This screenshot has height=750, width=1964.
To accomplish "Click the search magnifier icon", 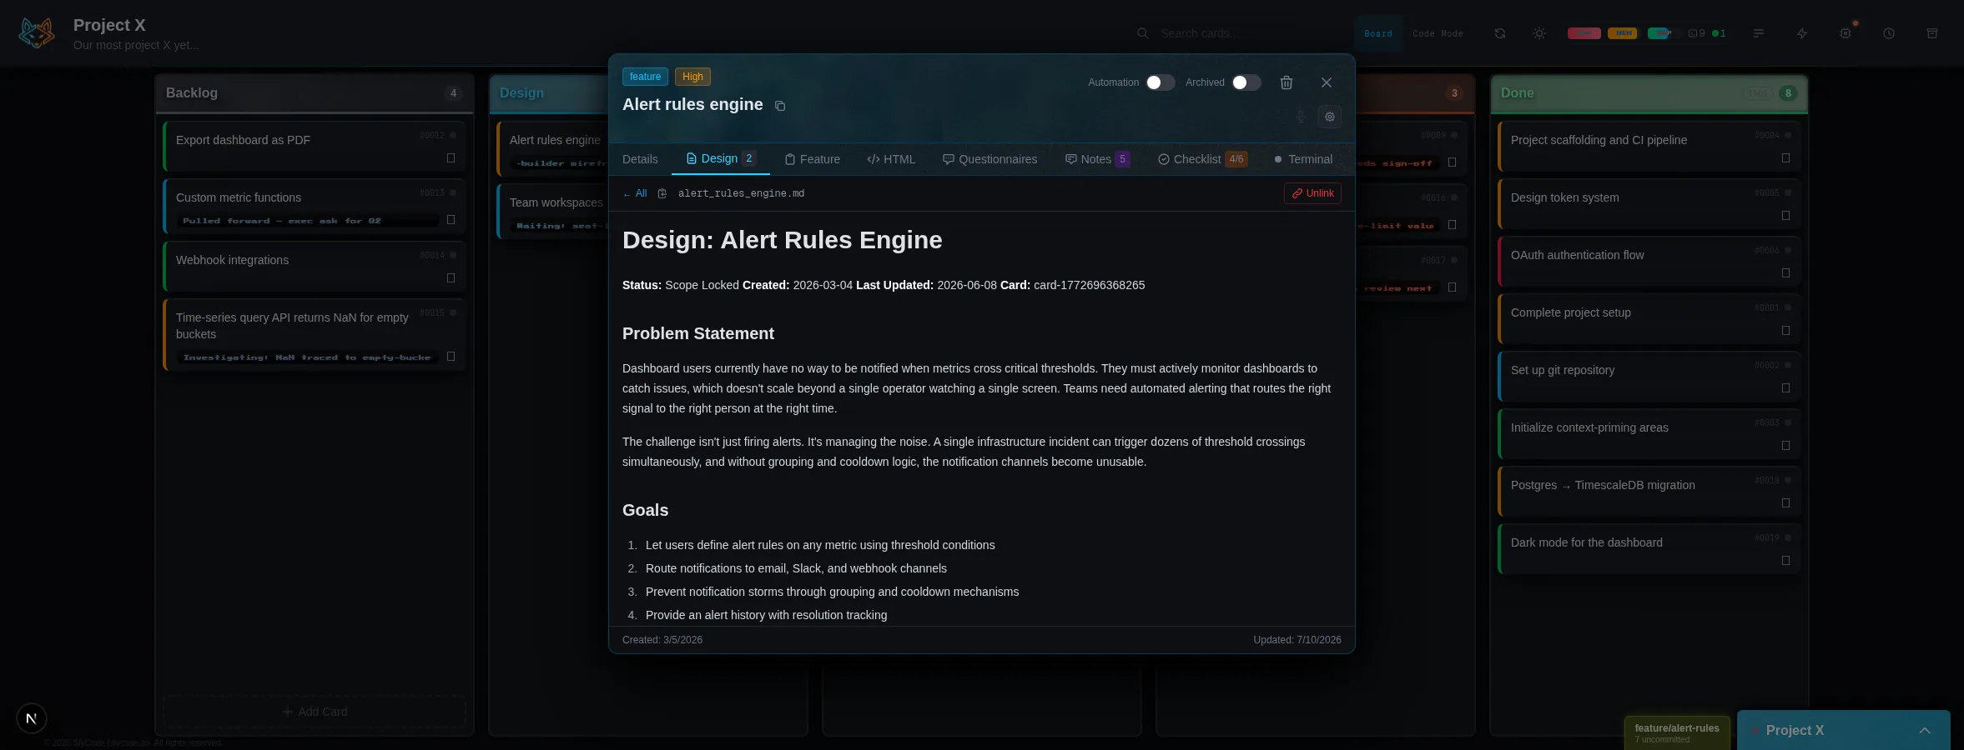I will pyautogui.click(x=1143, y=33).
